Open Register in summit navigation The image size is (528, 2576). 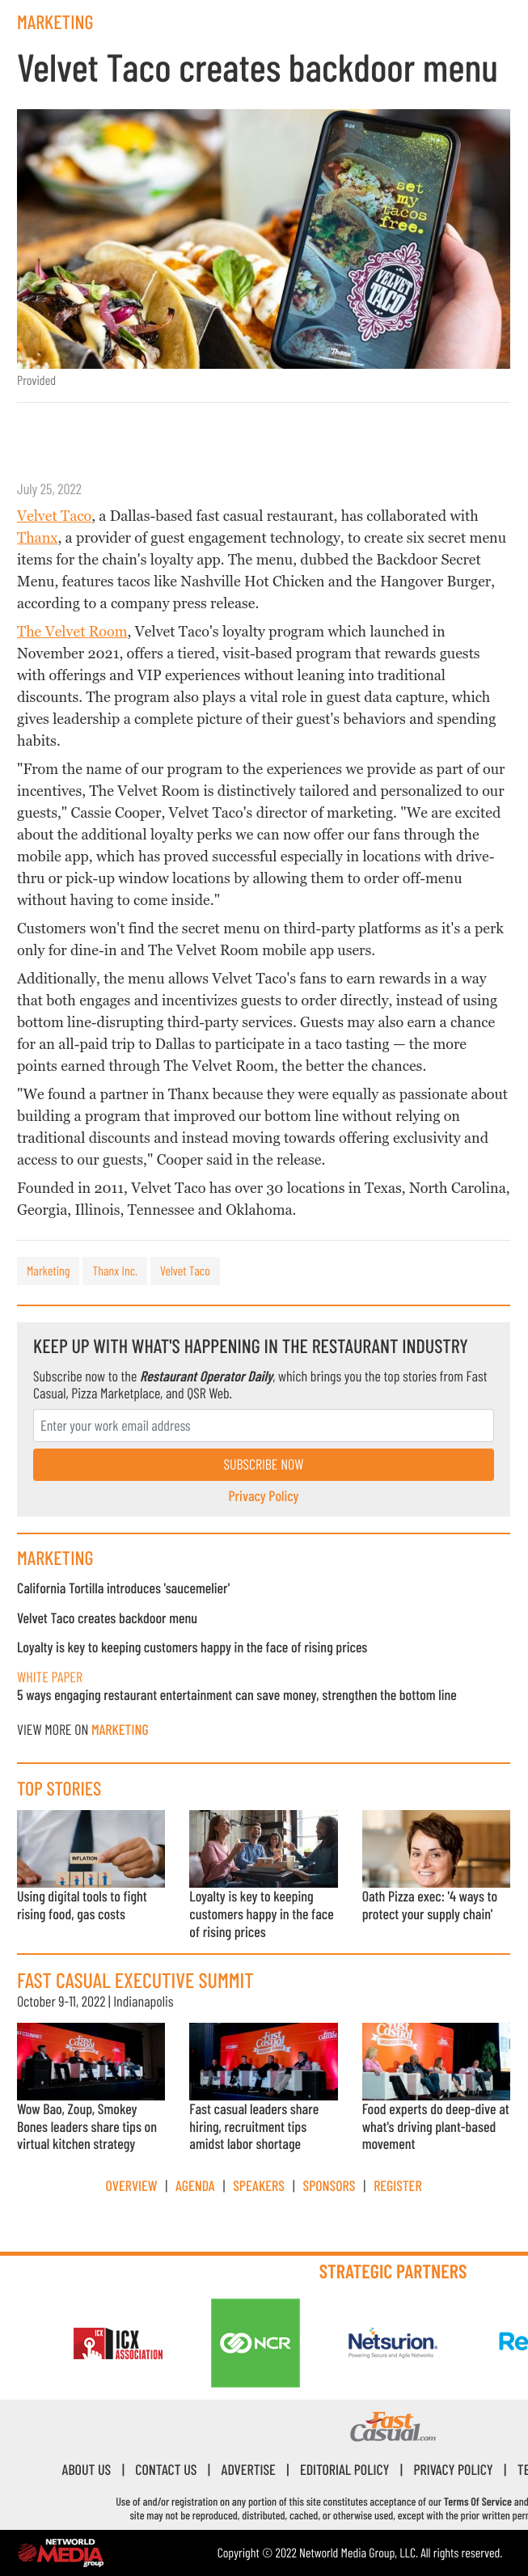click(397, 2186)
